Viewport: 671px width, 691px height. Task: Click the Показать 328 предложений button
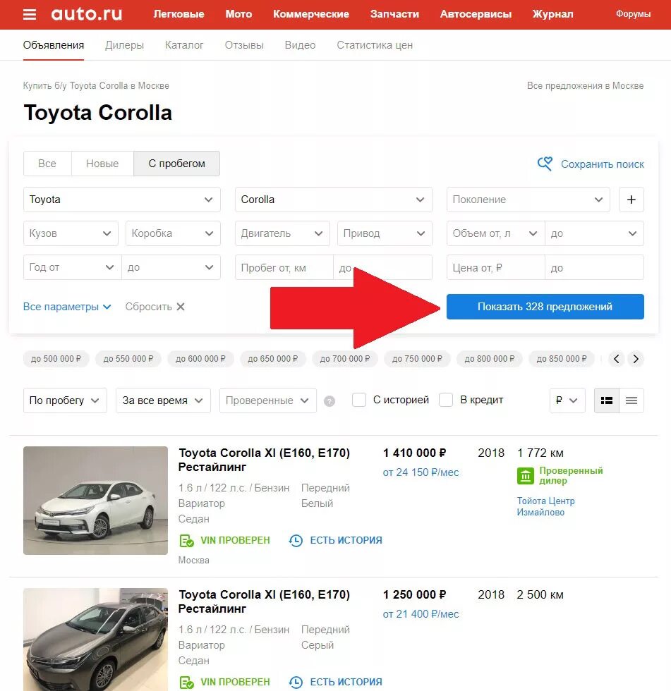click(x=545, y=307)
